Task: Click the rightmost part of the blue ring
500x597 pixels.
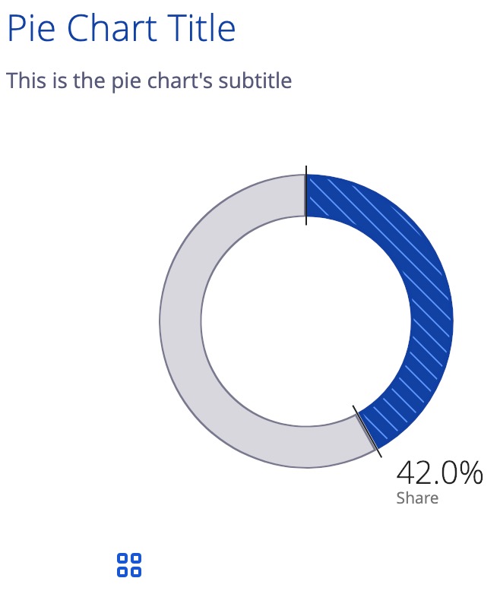Action: coord(432,321)
